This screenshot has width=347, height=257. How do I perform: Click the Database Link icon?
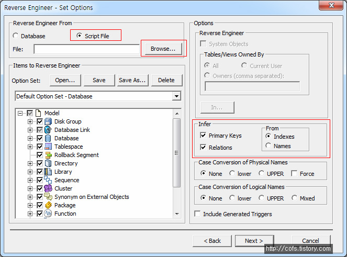coord(48,130)
